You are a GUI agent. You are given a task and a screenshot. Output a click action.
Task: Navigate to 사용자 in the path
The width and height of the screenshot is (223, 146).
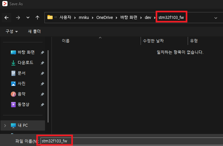pos(65,17)
